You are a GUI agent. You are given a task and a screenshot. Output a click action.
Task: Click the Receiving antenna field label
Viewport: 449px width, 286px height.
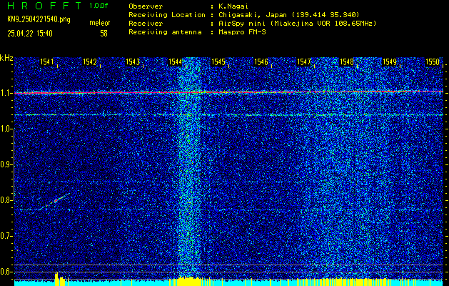tap(165, 32)
